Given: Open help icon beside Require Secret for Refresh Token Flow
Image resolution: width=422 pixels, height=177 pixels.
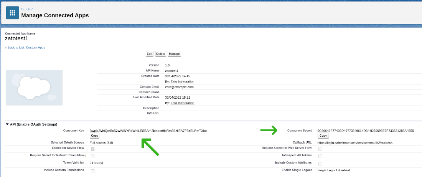Looking at the screenshot, I should tap(85, 155).
